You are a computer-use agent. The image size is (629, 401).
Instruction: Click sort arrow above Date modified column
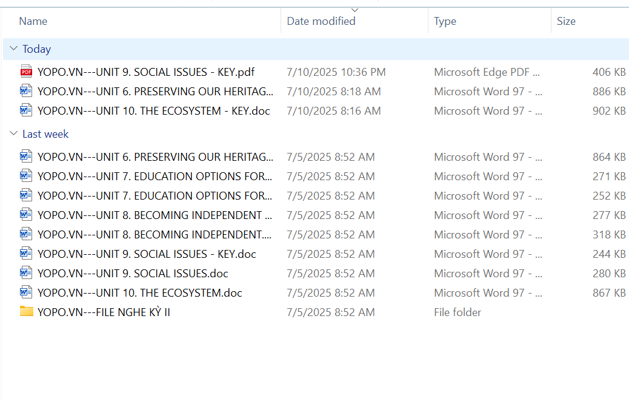354,10
